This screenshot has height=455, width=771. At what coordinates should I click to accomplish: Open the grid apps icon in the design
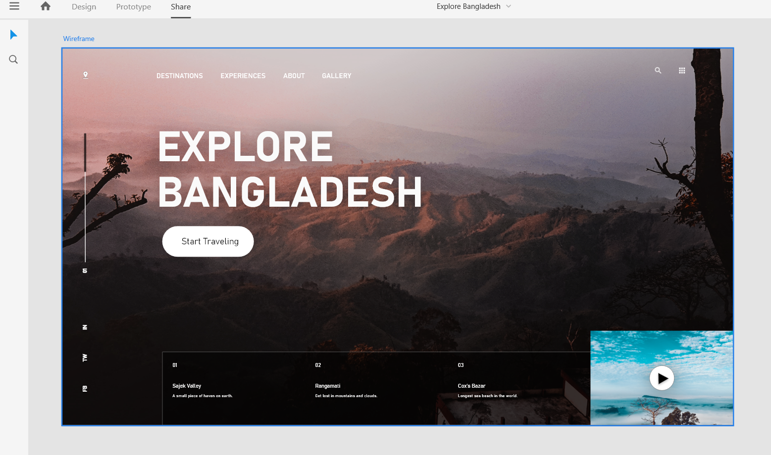(682, 71)
